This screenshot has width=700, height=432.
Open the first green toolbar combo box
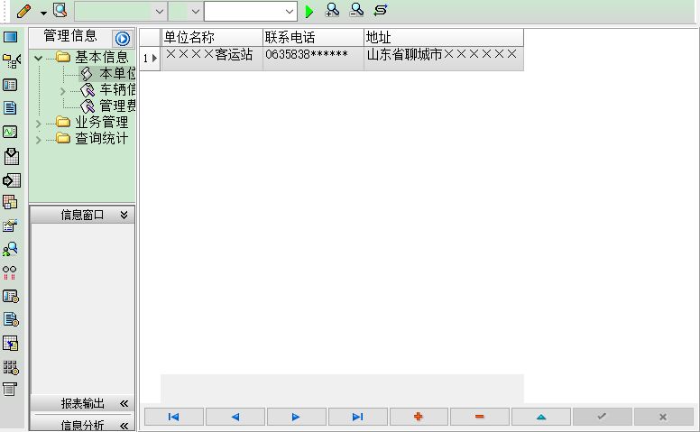(x=121, y=12)
